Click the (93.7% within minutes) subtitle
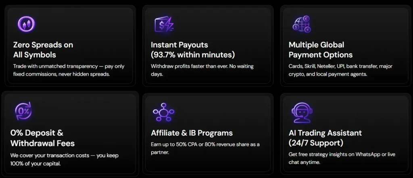Viewport: 413px width, 178px height. click(x=192, y=55)
